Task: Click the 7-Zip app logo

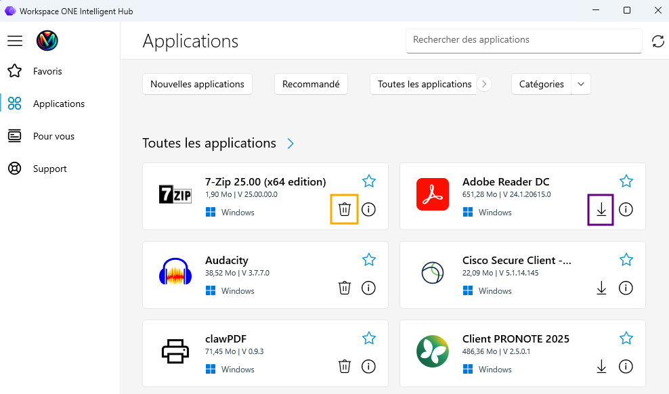Action: pos(175,194)
